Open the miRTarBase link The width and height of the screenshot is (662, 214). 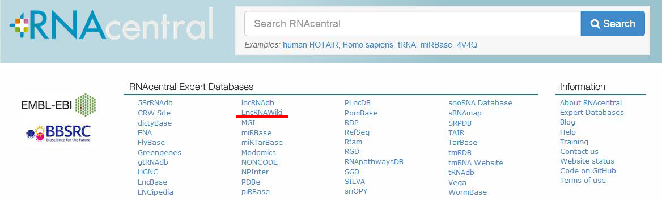(x=262, y=142)
